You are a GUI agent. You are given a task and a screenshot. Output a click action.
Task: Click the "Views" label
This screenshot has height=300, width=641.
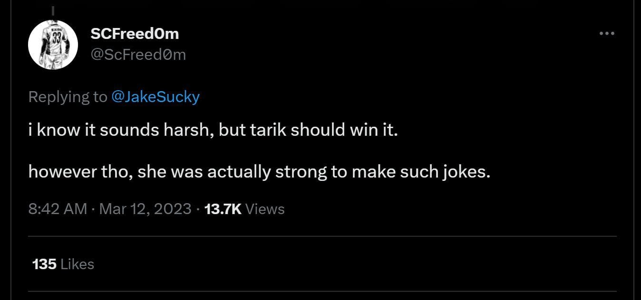pyautogui.click(x=265, y=209)
